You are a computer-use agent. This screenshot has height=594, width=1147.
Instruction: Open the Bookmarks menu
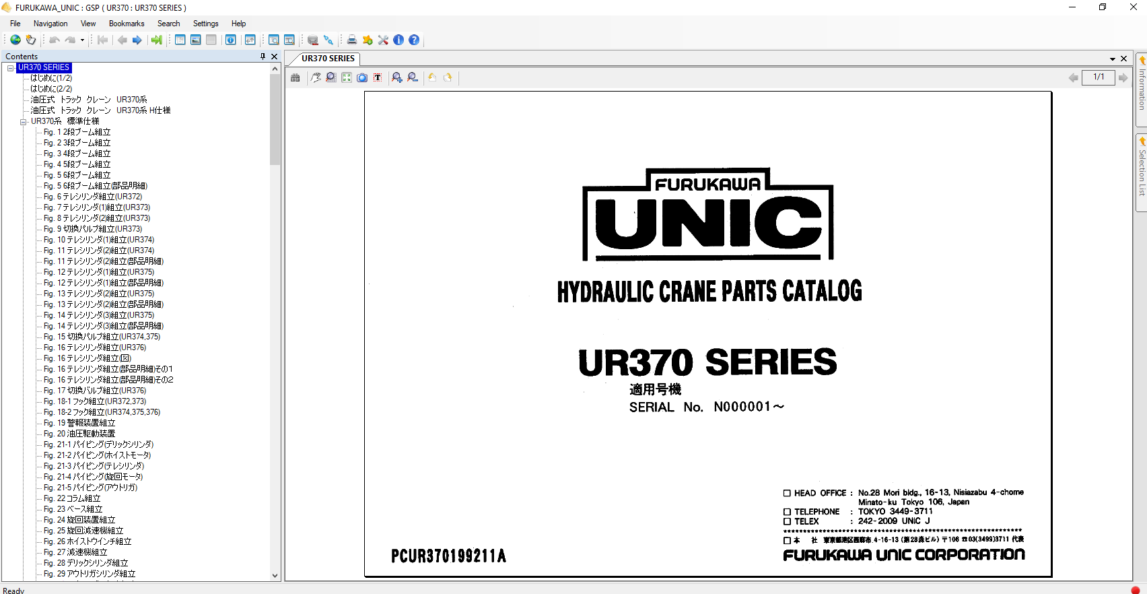tap(127, 24)
